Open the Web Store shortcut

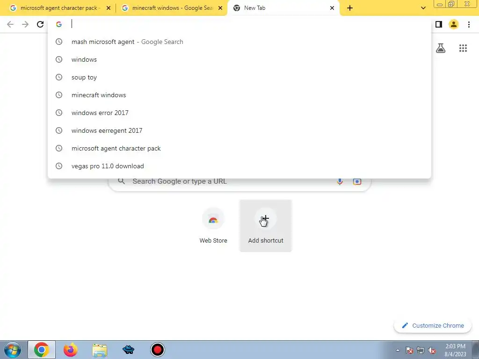tap(213, 226)
